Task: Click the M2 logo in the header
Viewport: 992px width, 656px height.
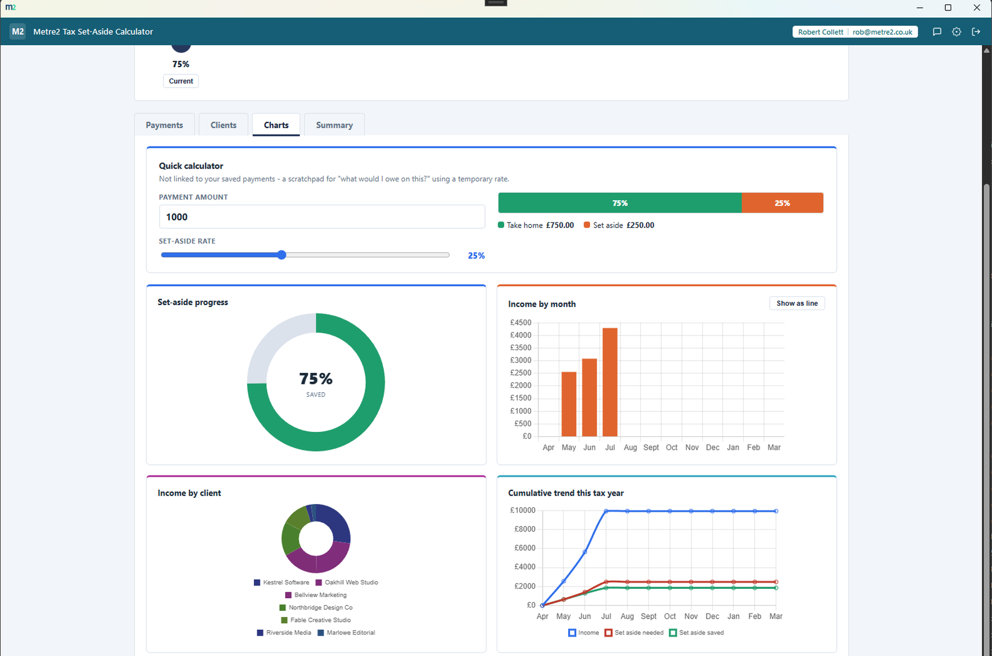Action: (18, 31)
